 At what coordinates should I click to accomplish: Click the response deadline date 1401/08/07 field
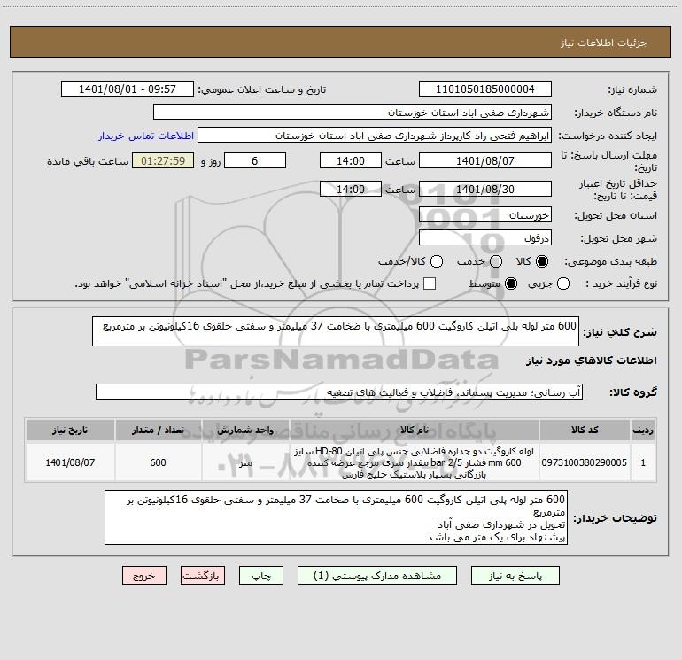(x=485, y=160)
